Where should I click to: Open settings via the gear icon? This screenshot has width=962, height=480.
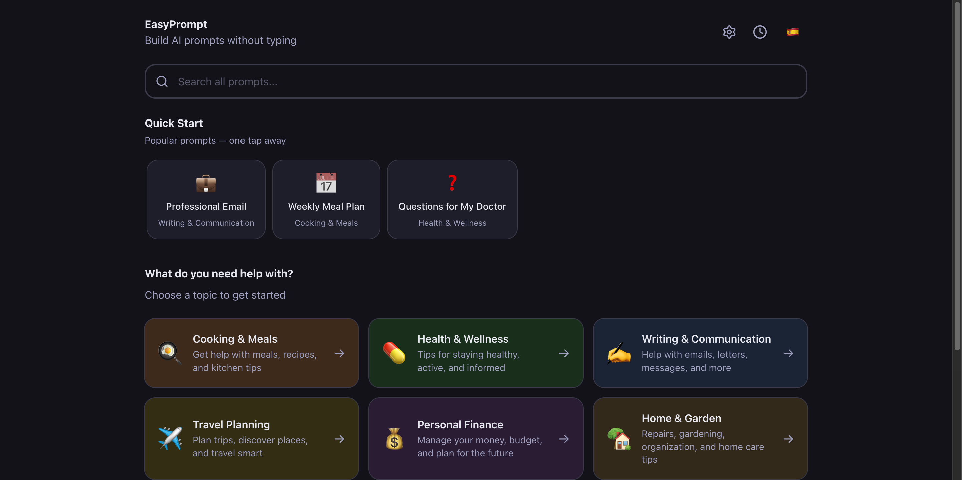tap(729, 32)
